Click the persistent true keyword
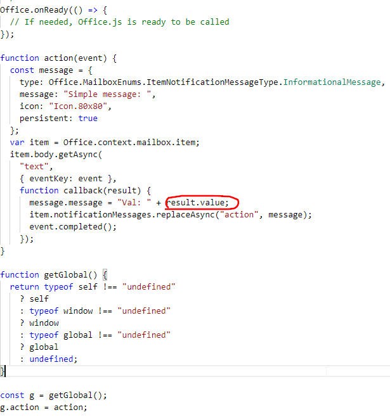Viewport: 390px width, 417px height. coord(88,119)
